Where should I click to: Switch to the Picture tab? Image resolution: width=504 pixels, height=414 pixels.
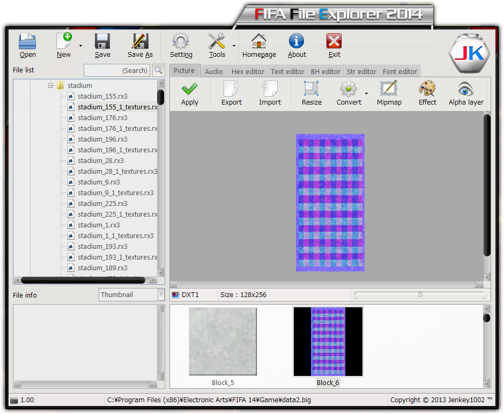coord(184,71)
